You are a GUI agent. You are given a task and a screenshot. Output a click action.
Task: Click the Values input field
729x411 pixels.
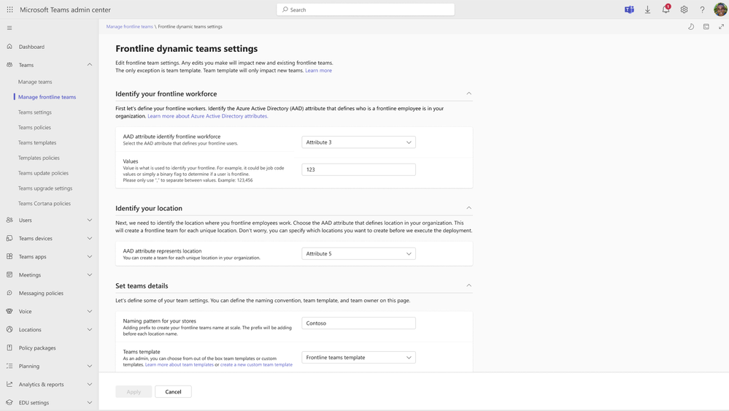pyautogui.click(x=358, y=169)
